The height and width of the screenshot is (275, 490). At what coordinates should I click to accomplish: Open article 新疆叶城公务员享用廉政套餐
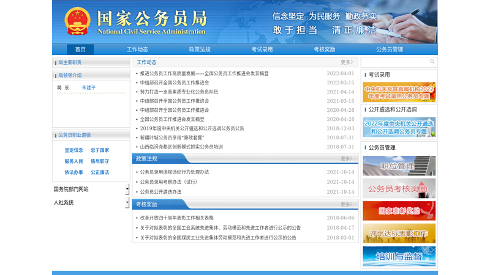[172, 137]
